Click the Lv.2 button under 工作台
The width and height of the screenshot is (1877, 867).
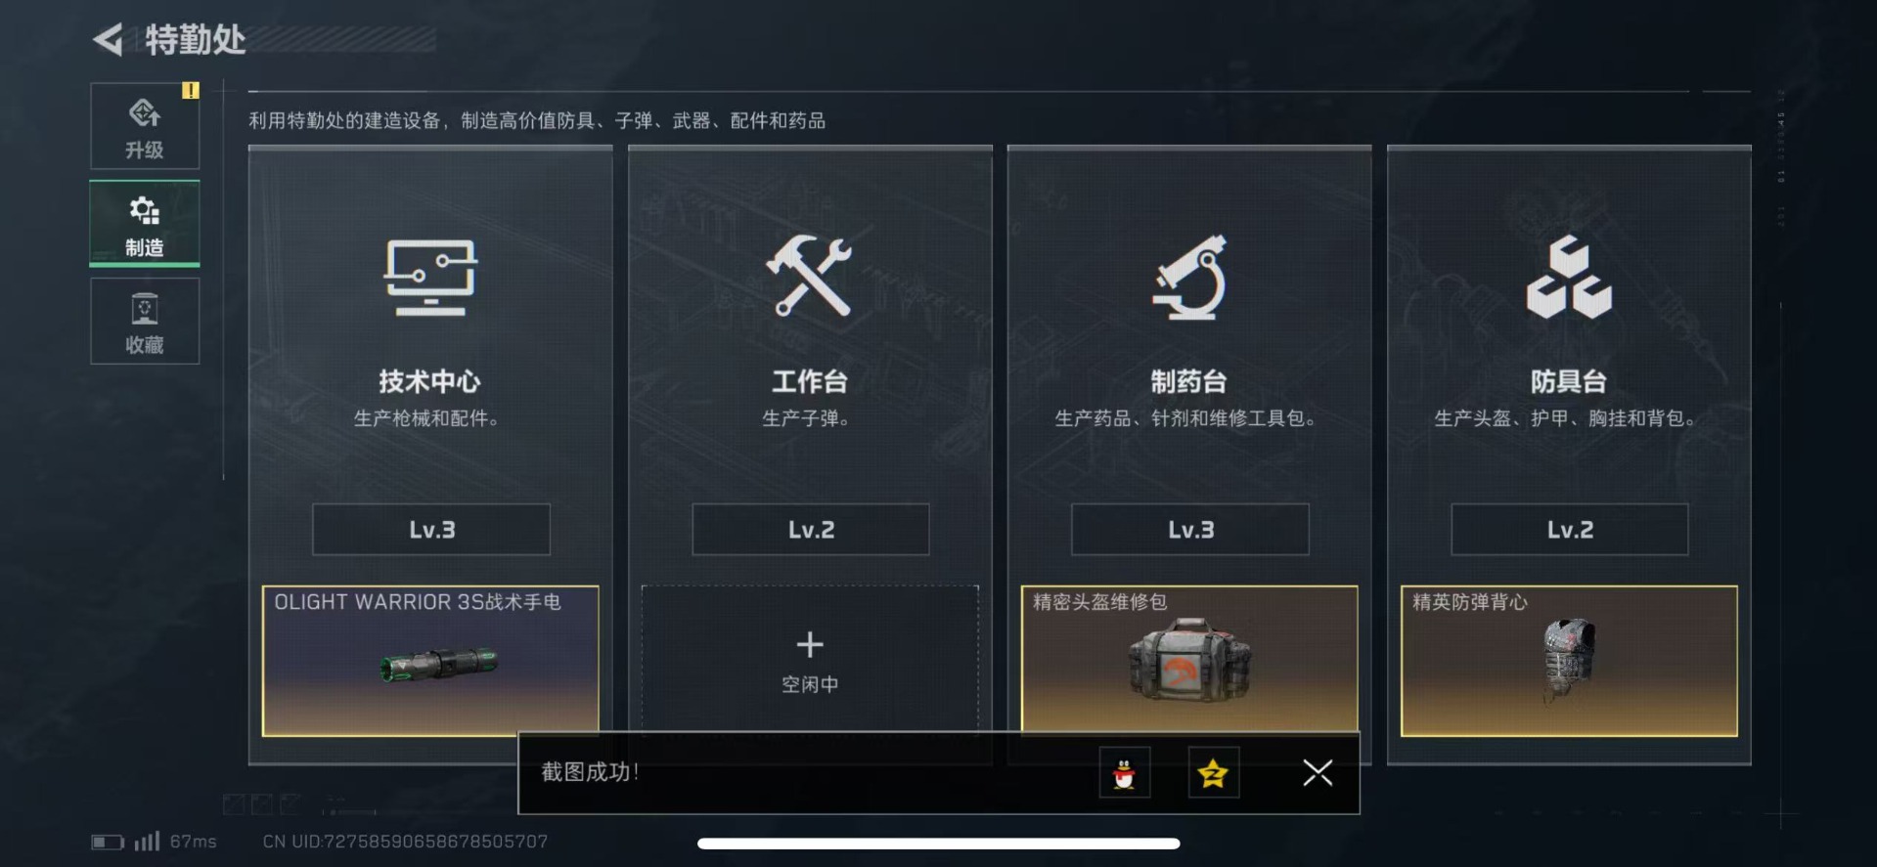tap(811, 530)
